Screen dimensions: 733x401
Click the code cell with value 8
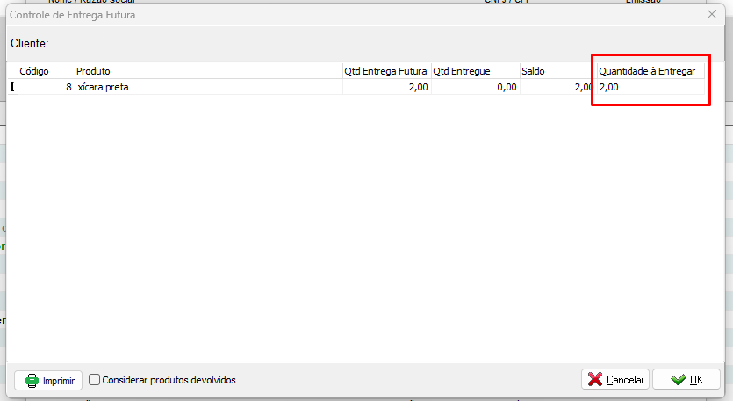coord(45,87)
